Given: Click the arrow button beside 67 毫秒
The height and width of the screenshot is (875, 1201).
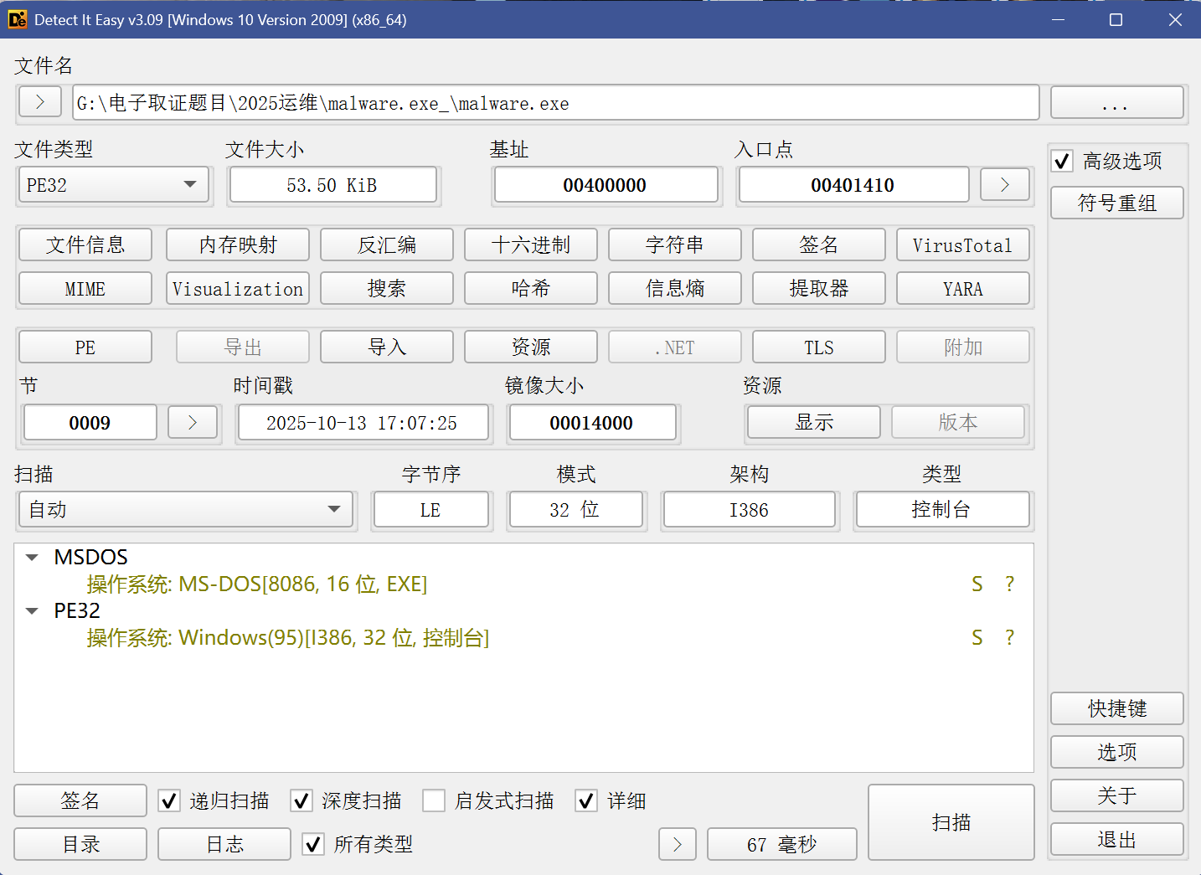Looking at the screenshot, I should [x=677, y=844].
